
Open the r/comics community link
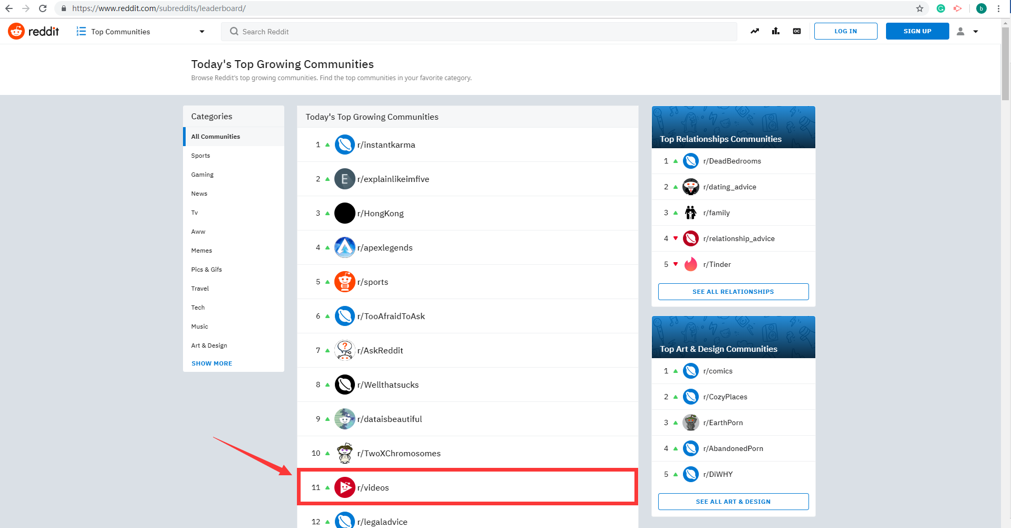click(x=718, y=371)
